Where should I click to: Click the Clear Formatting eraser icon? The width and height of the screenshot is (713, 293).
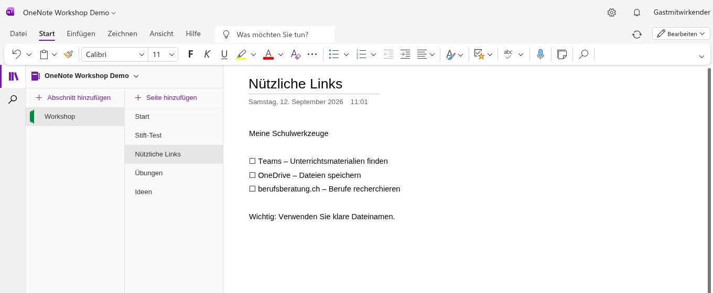click(296, 54)
